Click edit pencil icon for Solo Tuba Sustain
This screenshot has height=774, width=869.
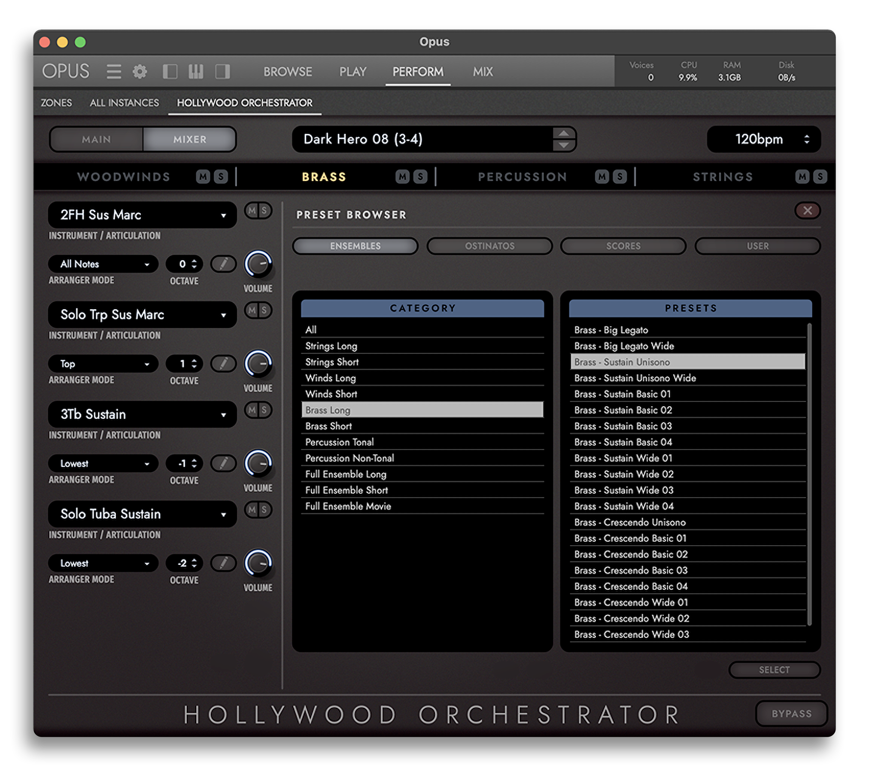pos(223,563)
